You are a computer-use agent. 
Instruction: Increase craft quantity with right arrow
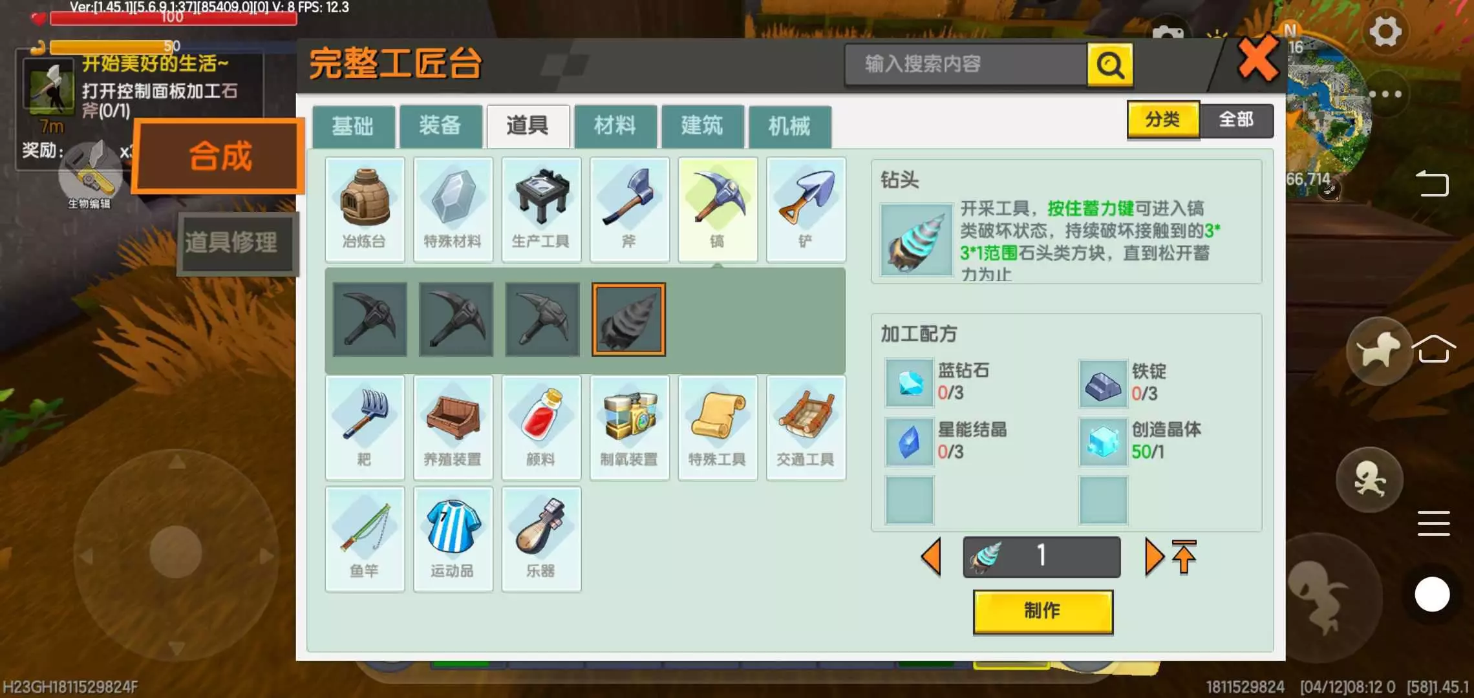click(x=1153, y=556)
